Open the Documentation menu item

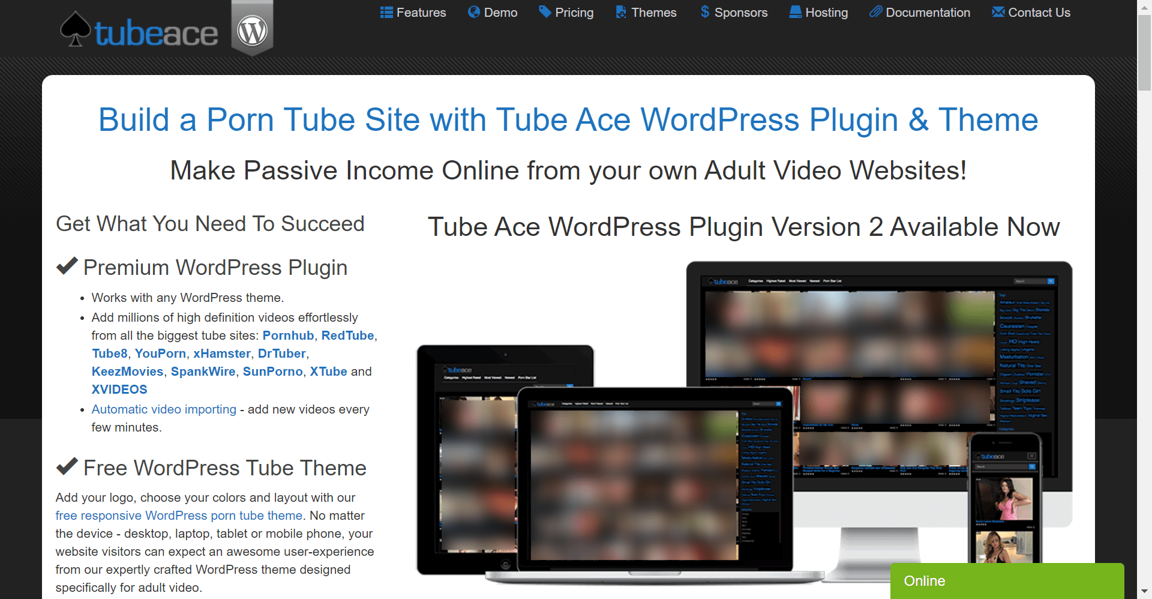920,13
